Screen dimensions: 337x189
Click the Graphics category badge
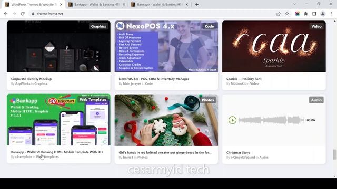(x=98, y=26)
